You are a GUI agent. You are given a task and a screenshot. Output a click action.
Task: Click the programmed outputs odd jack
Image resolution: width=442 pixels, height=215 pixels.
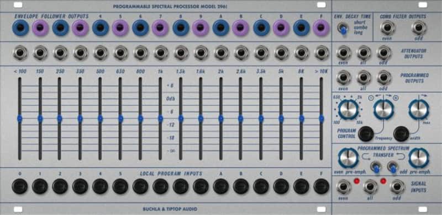click(x=384, y=77)
